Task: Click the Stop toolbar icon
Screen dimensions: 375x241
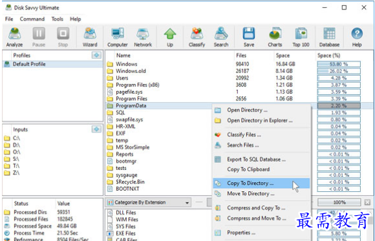Action: point(63,37)
